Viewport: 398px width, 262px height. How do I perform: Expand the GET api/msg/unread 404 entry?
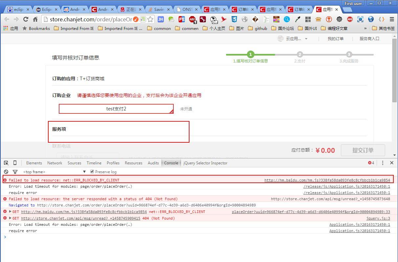point(10,218)
